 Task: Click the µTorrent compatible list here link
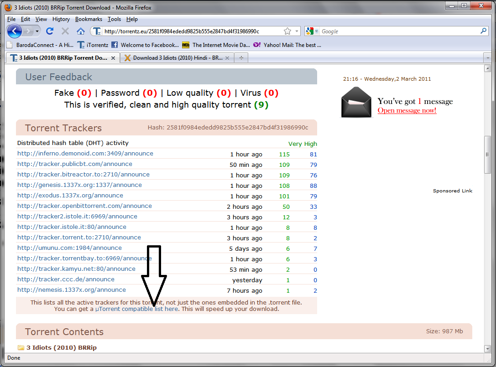pyautogui.click(x=136, y=309)
